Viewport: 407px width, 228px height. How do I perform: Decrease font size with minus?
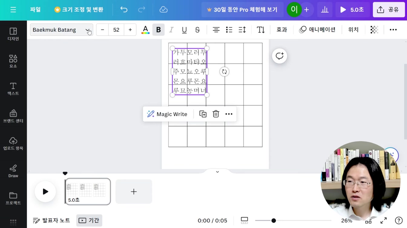click(x=102, y=30)
